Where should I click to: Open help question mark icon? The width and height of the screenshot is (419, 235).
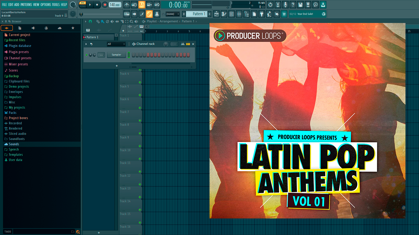point(293,5)
